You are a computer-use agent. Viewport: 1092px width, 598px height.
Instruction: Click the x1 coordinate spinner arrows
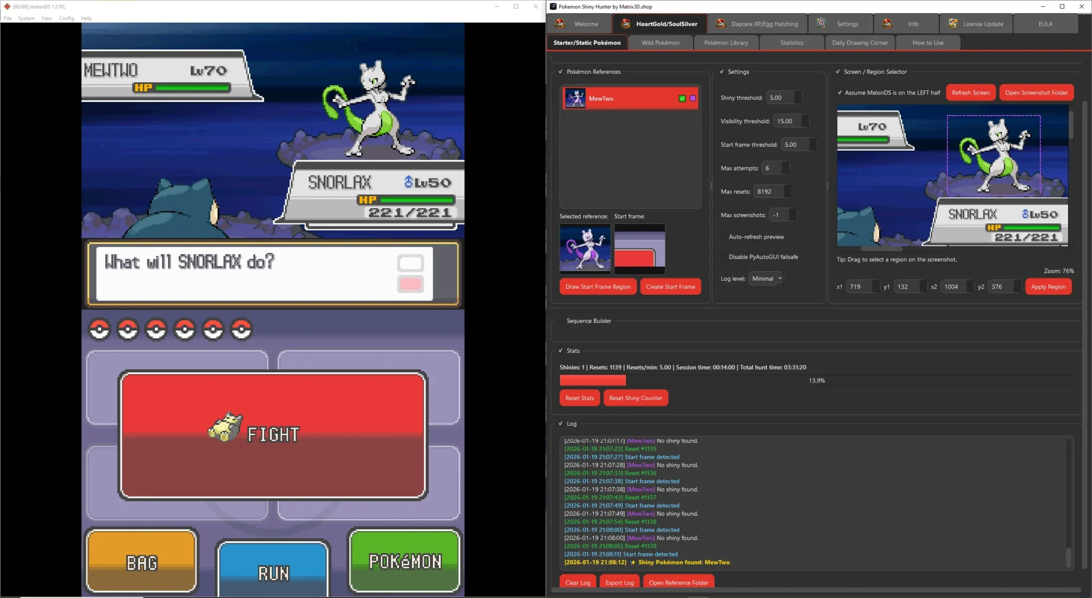(876, 286)
